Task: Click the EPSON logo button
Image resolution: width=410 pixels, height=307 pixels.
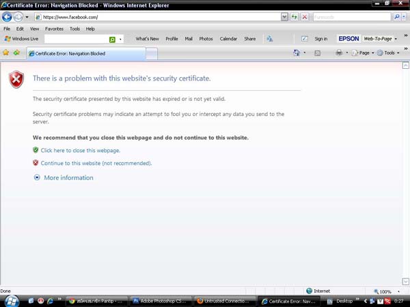Action: [x=348, y=39]
